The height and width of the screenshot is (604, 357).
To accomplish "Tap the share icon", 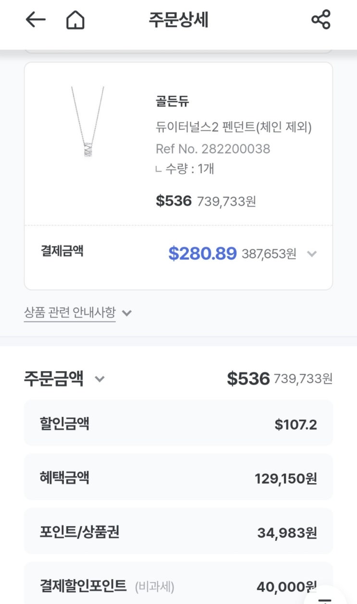I will click(x=321, y=20).
